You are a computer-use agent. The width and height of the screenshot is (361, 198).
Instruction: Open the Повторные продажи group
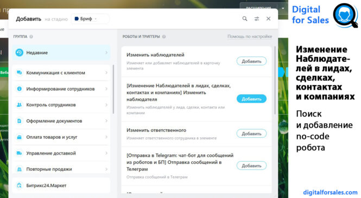[x=61, y=168]
